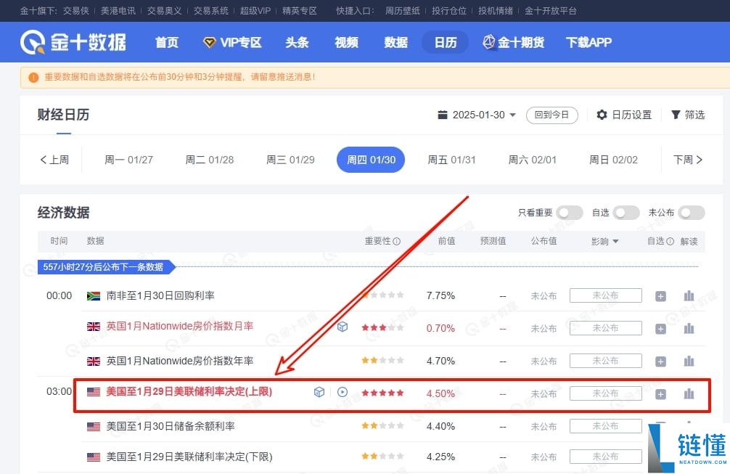
Task: Open the 日历 nav item
Action: click(x=446, y=42)
